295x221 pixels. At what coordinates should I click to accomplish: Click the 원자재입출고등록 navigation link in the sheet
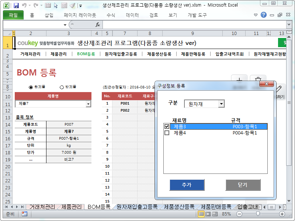point(121,54)
